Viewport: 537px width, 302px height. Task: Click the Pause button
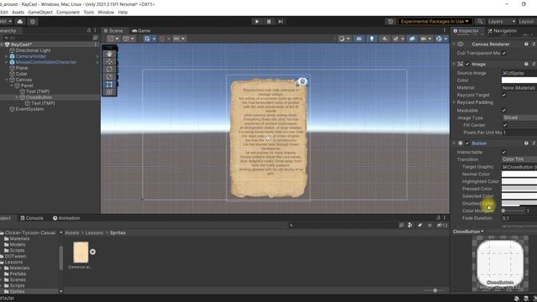(x=268, y=22)
